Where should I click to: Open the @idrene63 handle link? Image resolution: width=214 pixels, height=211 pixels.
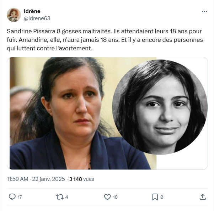click(x=37, y=18)
